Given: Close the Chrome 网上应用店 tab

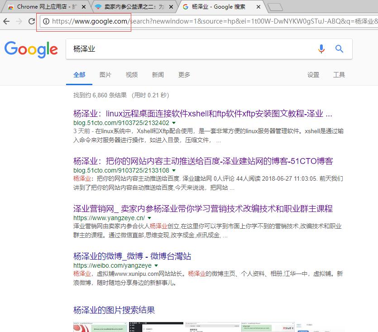Looking at the screenshot, I should point(84,7).
